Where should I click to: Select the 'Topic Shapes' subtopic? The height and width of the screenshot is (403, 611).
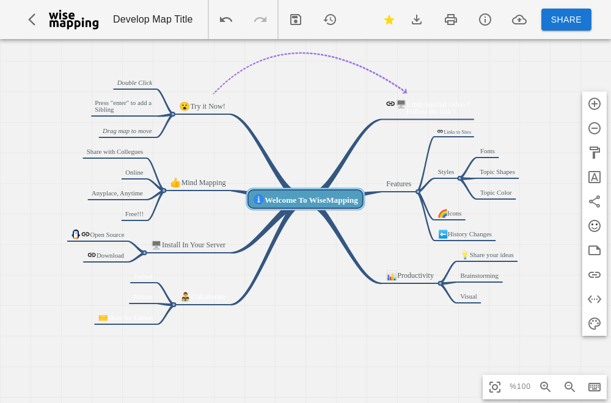click(x=497, y=172)
